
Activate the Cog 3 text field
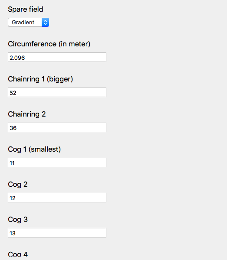tap(57, 233)
